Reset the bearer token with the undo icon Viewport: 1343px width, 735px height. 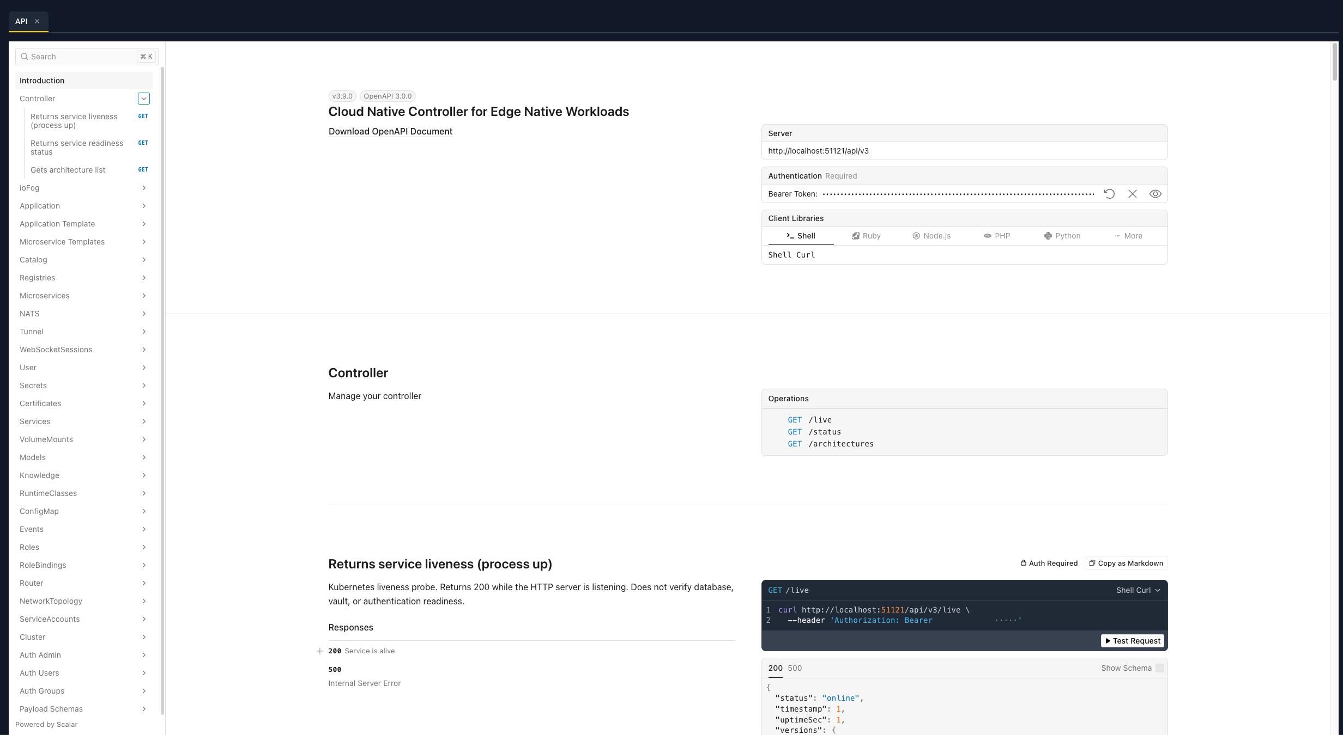[x=1109, y=194]
